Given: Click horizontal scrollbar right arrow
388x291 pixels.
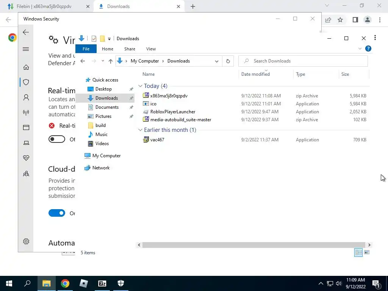Looking at the screenshot, I should [369, 245].
